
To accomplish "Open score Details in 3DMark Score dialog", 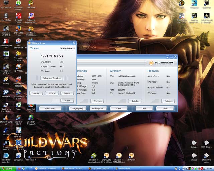I will (36, 93).
